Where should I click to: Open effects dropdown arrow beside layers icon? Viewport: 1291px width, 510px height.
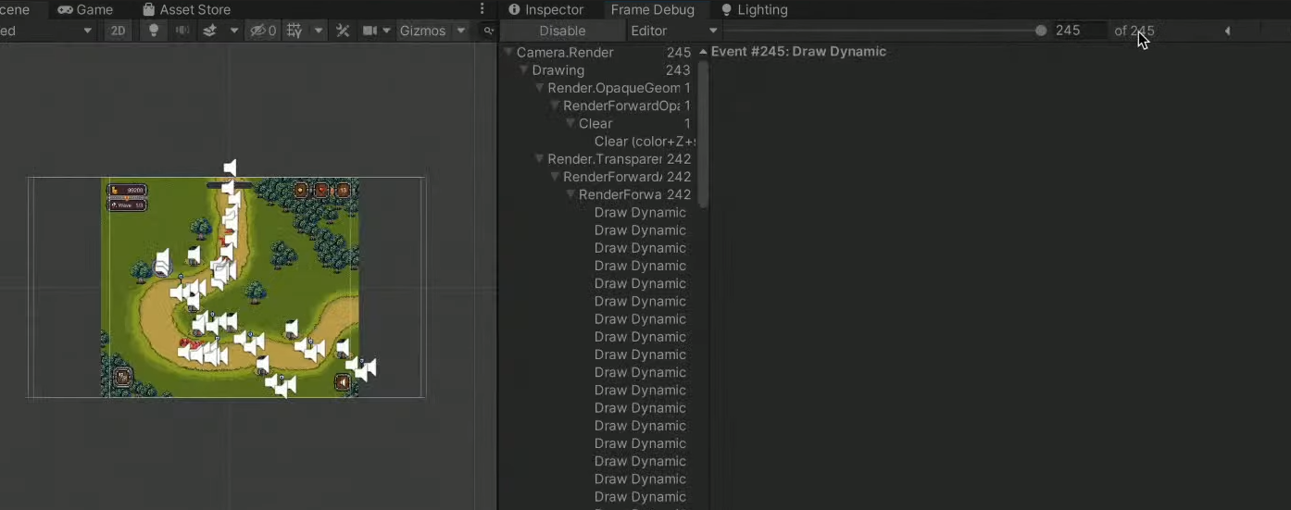[234, 31]
